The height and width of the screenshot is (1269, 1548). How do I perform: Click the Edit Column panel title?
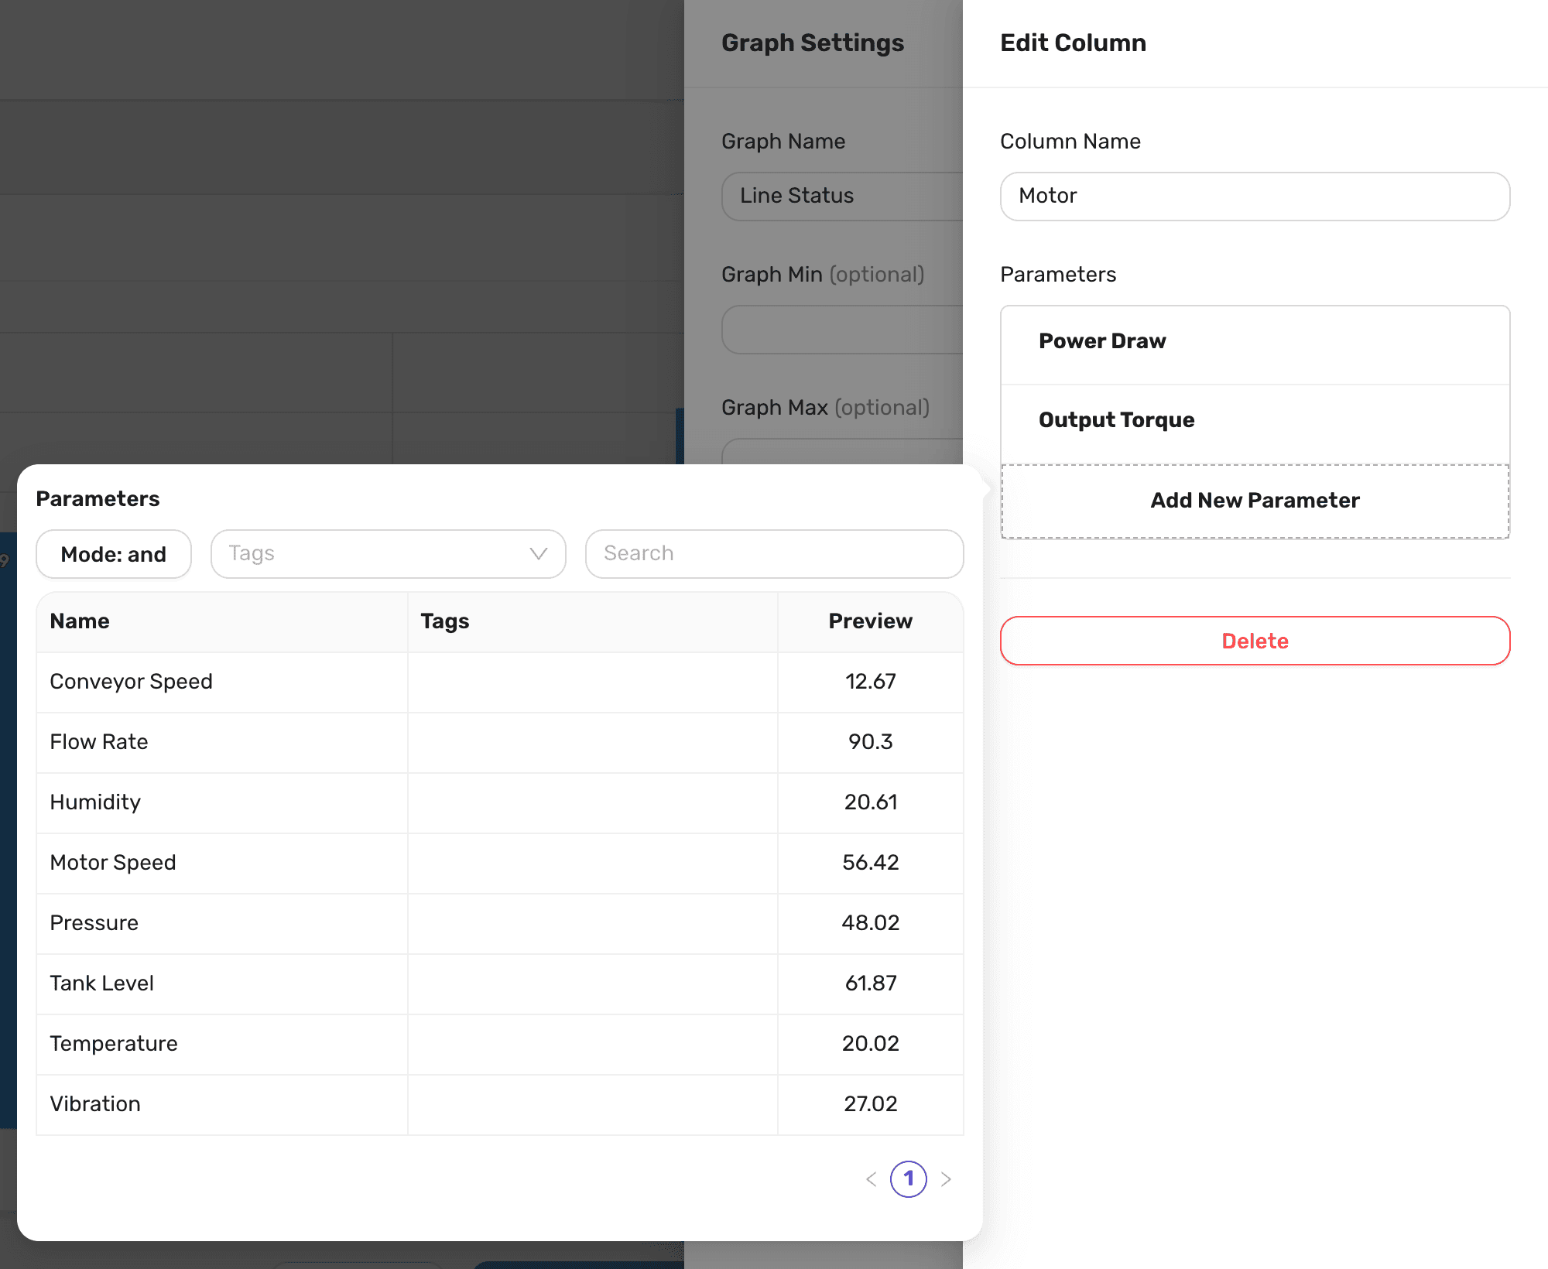pos(1073,43)
